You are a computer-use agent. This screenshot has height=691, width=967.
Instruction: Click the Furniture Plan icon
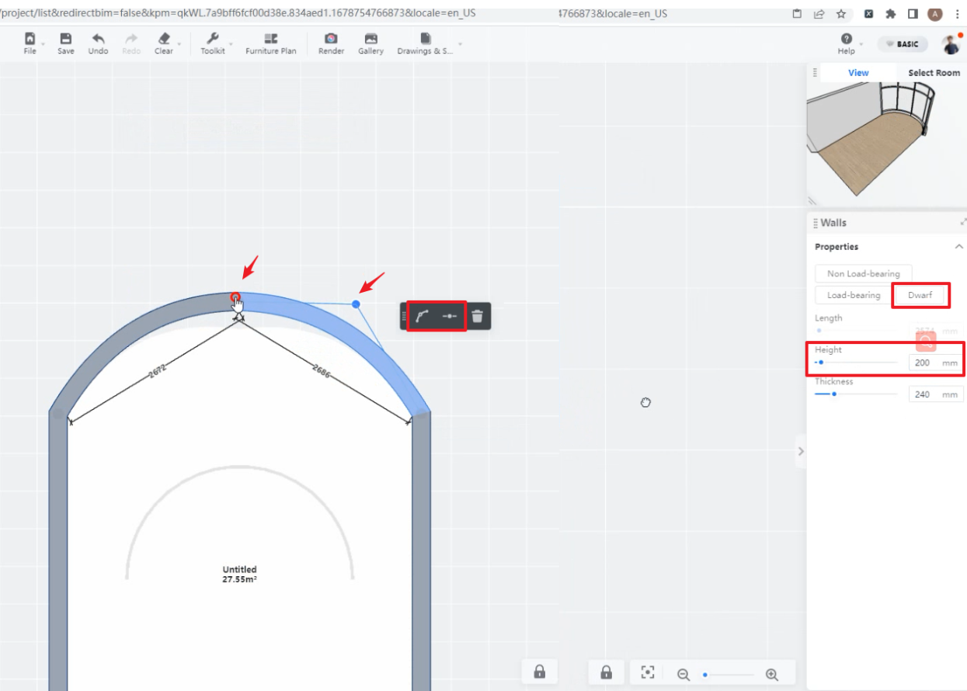point(271,40)
